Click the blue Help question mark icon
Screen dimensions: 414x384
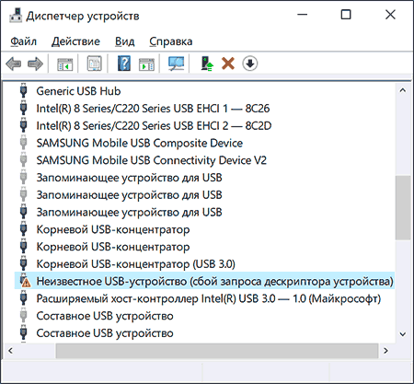(124, 64)
